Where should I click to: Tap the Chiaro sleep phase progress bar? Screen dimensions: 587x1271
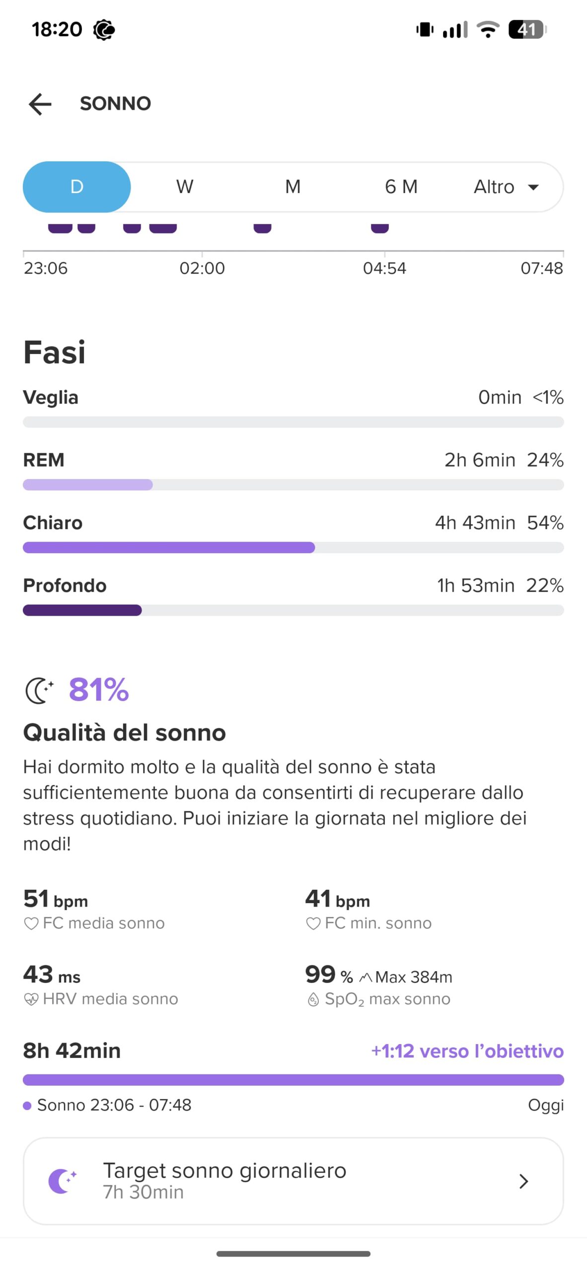click(293, 548)
